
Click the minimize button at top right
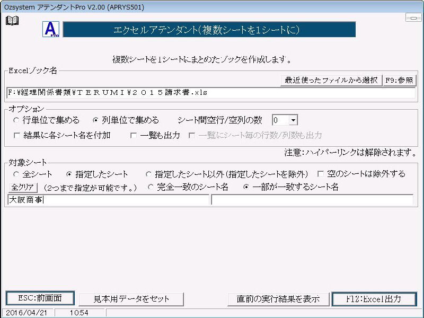[x=413, y=18]
